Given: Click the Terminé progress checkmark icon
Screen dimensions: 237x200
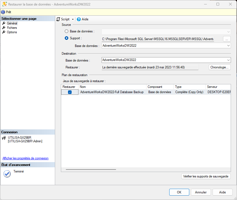Looking at the screenshot, I should (7, 174).
